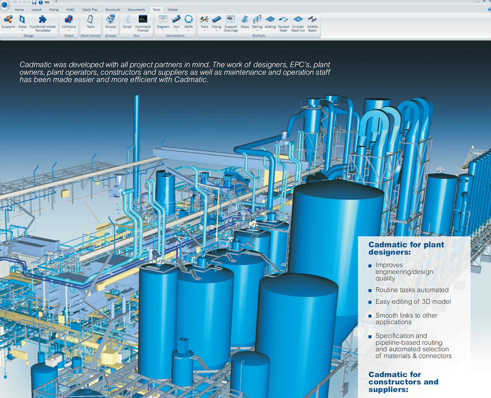Open the Tasks work control tool

point(90,22)
